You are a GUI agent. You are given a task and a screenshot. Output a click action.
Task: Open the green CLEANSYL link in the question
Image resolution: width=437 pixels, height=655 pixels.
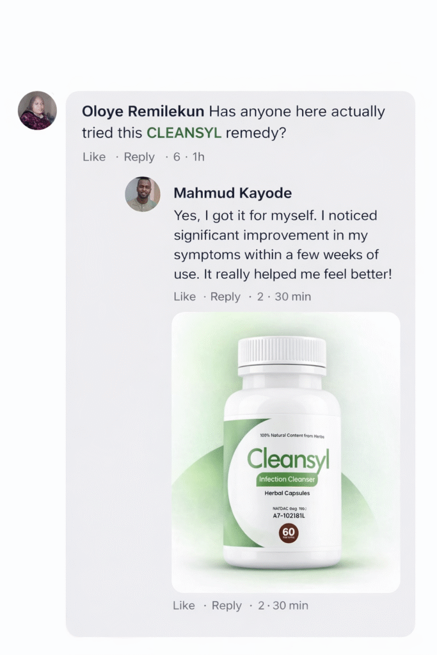tap(184, 133)
